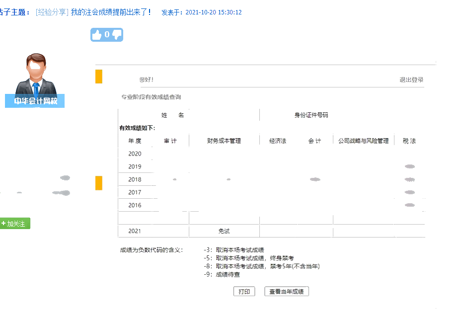Click the 公司战略与风险管理 column header
This screenshot has height=318, width=467.
(x=364, y=140)
